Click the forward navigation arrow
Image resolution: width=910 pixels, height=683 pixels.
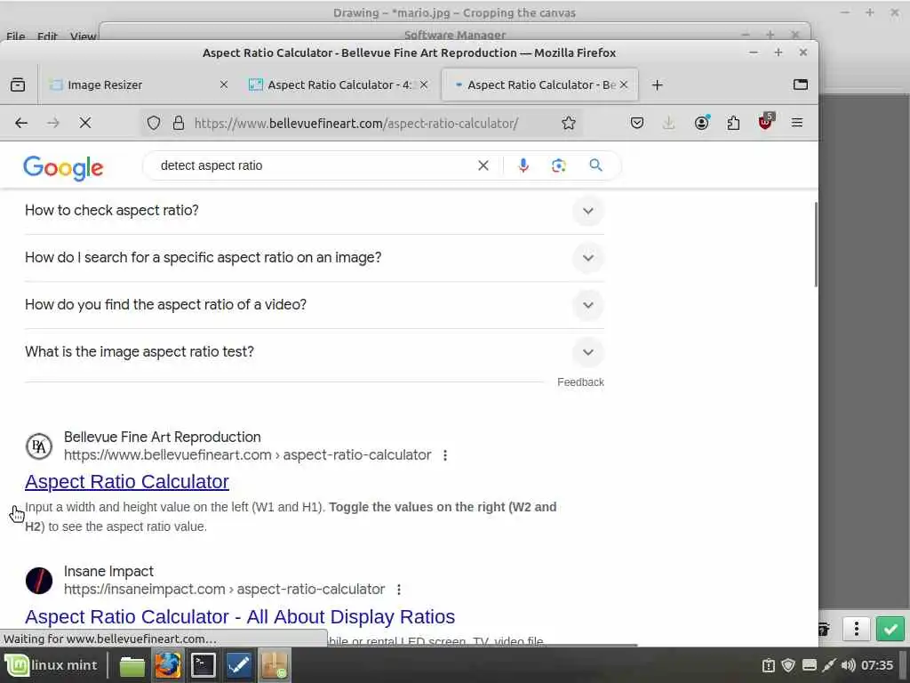tap(53, 123)
